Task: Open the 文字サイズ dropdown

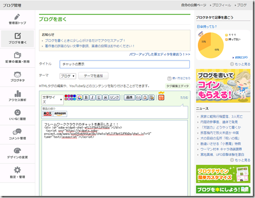Action: (x=53, y=100)
